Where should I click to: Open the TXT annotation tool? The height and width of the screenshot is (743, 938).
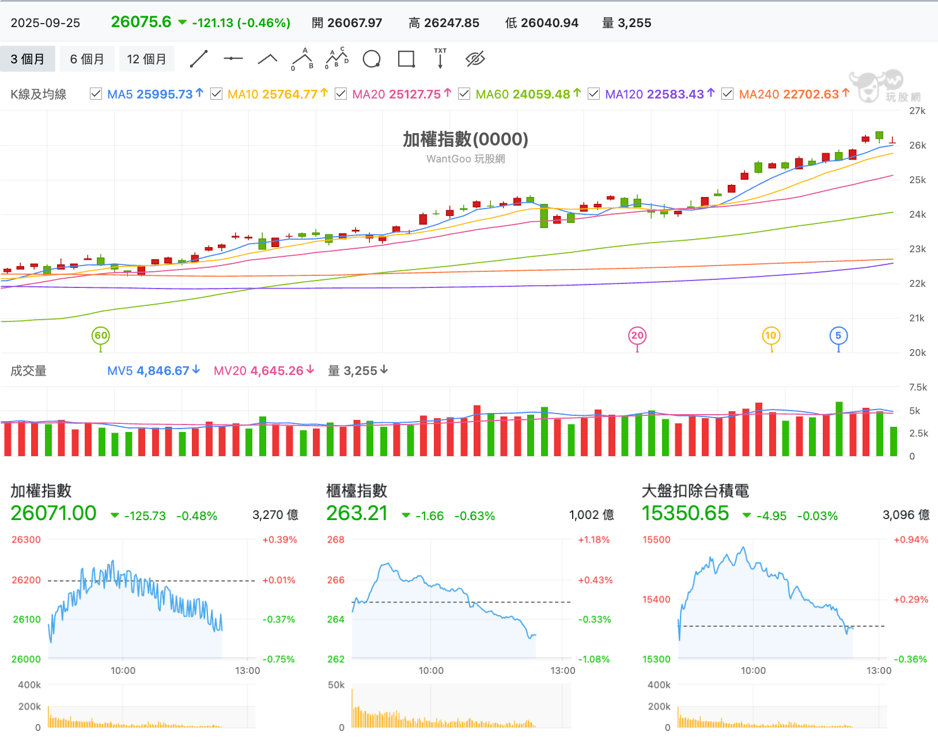[440, 58]
